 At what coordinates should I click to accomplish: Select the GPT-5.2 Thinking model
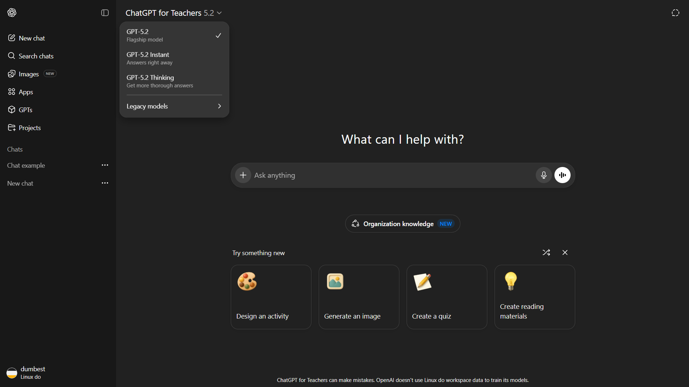[x=174, y=81]
